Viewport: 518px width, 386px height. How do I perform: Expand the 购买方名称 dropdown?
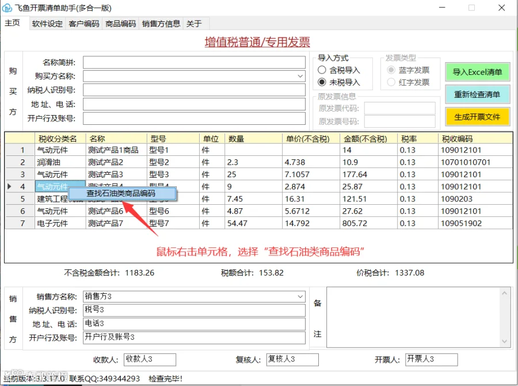point(300,77)
